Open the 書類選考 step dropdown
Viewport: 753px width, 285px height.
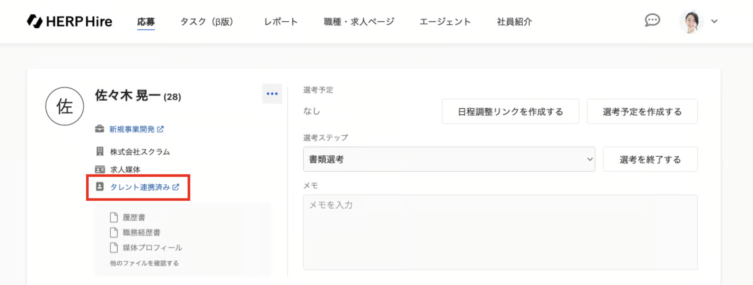coord(449,159)
